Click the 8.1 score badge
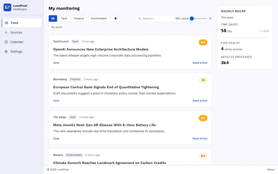This screenshot has width=278, height=174. tap(203, 118)
